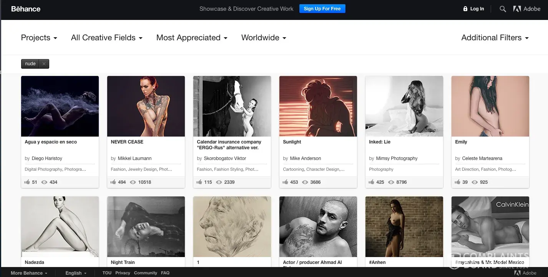Open Privacy footer link
Screen dimensions: 548x277
[123, 273]
